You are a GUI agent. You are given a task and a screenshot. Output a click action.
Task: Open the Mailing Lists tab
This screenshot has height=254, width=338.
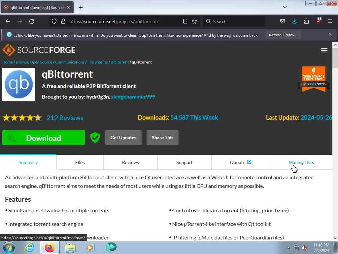pos(301,162)
